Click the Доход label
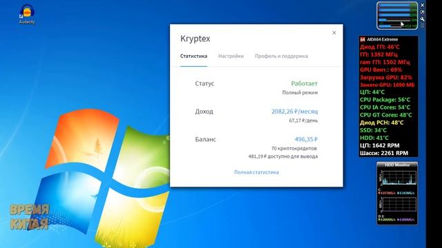The height and width of the screenshot is (248, 442). coord(204,112)
